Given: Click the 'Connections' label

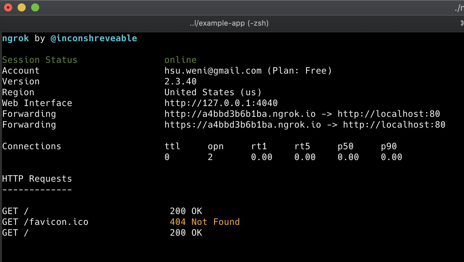Looking at the screenshot, I should pyautogui.click(x=32, y=146).
